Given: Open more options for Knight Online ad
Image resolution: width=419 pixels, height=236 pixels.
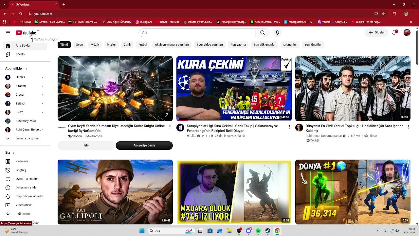Looking at the screenshot, I should pos(170,127).
